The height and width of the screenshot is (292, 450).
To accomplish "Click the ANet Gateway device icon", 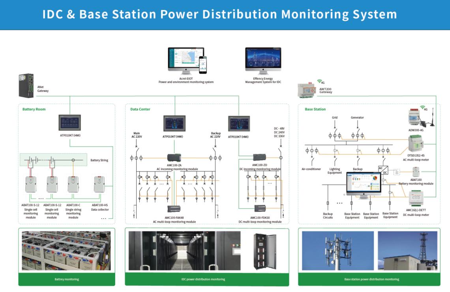I will coord(26,86).
